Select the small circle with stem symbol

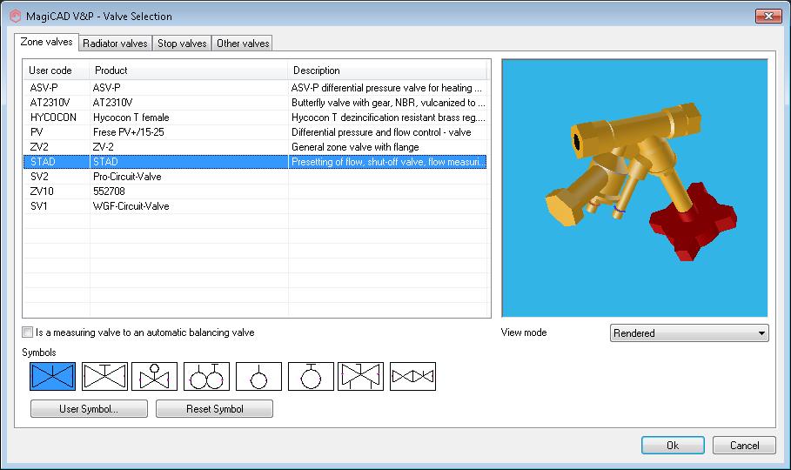tap(258, 376)
